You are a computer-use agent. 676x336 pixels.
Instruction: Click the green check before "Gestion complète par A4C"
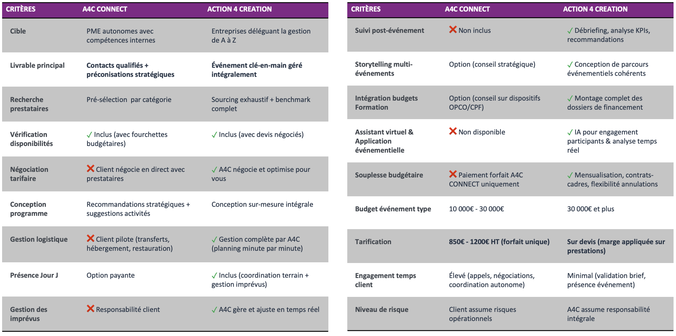(x=214, y=240)
